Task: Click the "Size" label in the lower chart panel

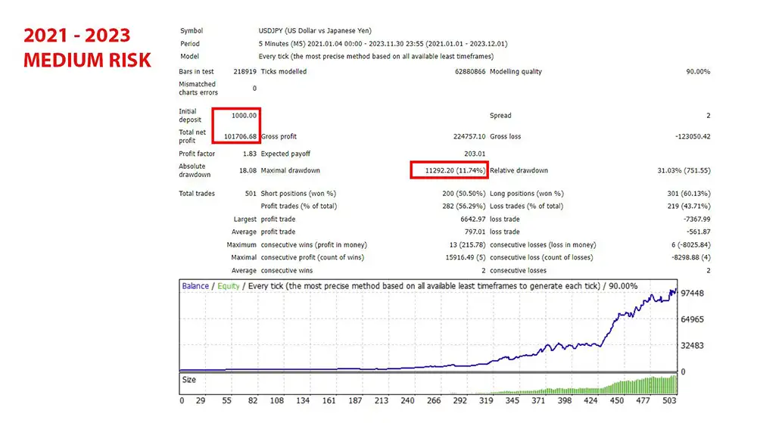Action: (188, 380)
